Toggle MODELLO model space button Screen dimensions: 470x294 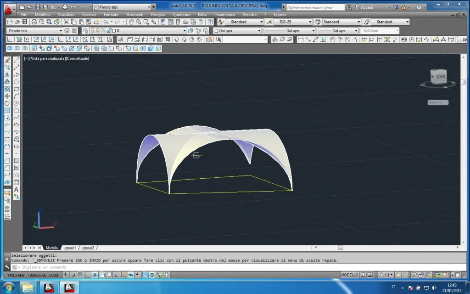coord(350,275)
